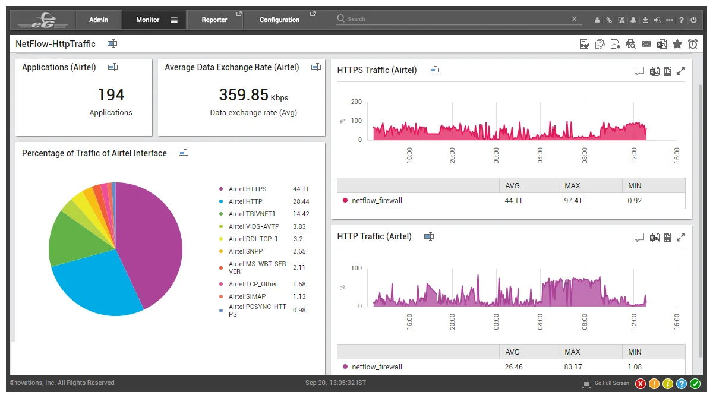Click the icon beside NetFlow-HttpTraffic title
The width and height of the screenshot is (713, 398).
[x=112, y=44]
